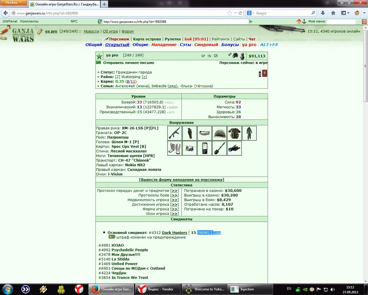Open the ALT+F4 custom link
The width and height of the screenshot is (368, 295).
coord(269,45)
